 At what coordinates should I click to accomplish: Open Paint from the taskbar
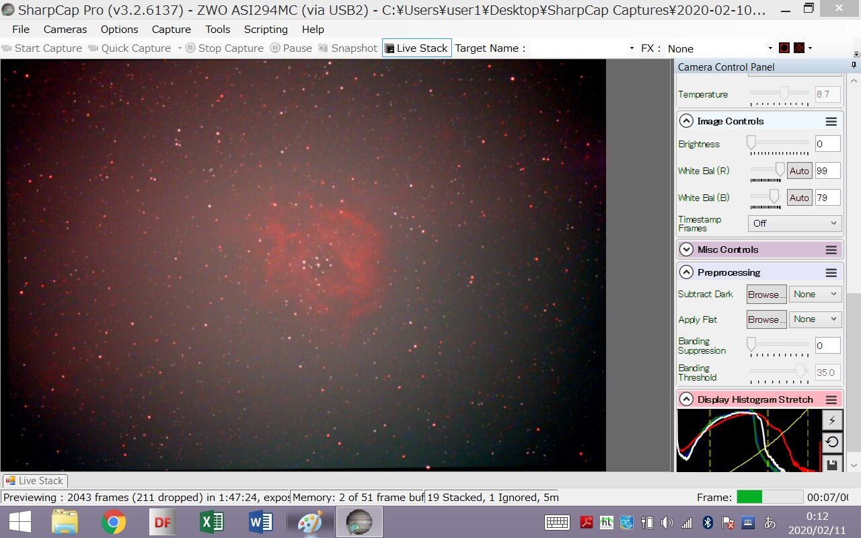(x=310, y=522)
